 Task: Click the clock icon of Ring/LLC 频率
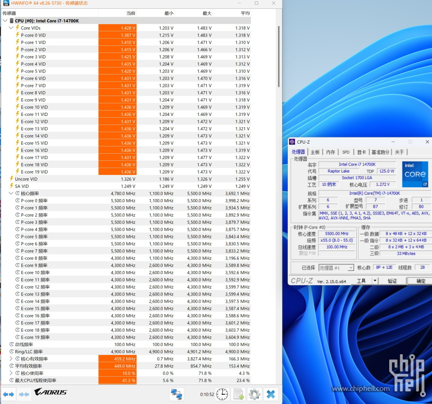click(x=11, y=352)
